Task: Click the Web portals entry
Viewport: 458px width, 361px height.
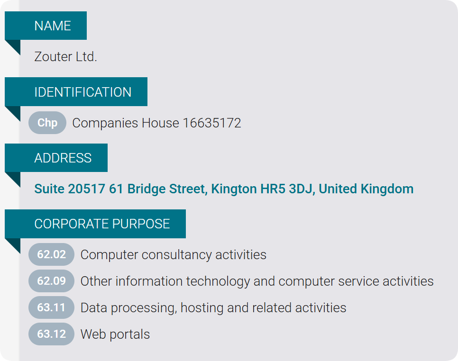Action: (x=115, y=334)
